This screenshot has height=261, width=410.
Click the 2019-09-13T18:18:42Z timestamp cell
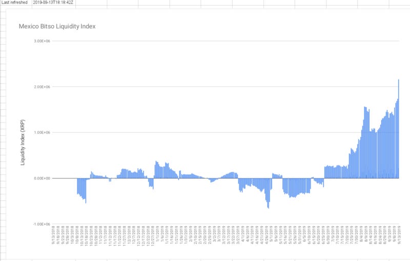[53, 3]
